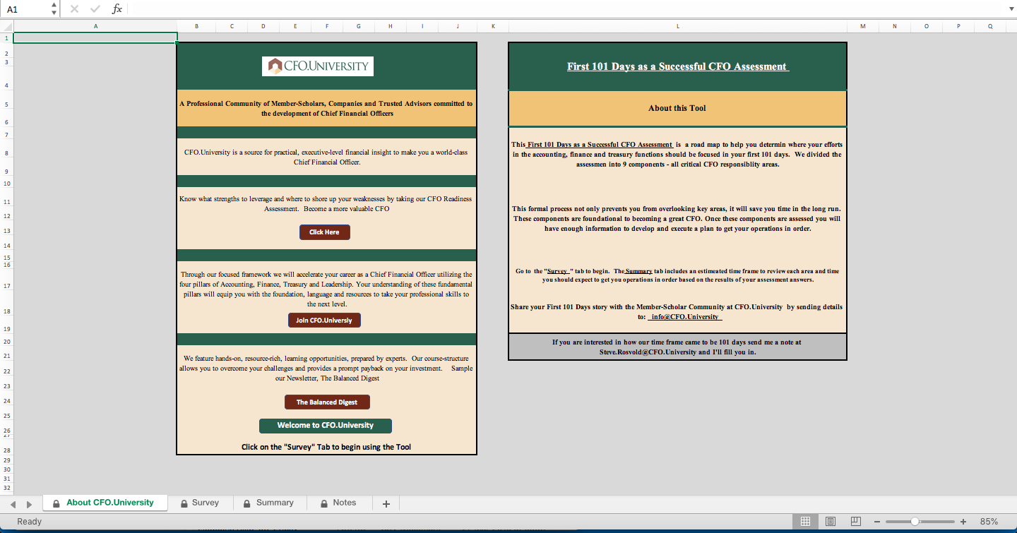Click the Ready status indicator

30,522
